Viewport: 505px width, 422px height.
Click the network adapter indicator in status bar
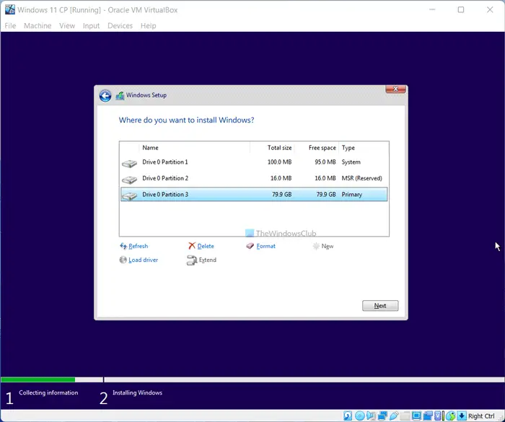click(382, 416)
